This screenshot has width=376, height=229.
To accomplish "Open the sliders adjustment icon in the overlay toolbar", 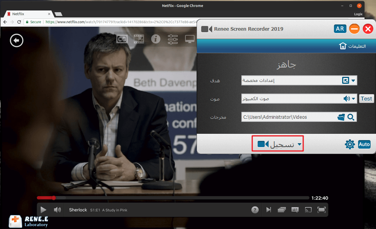I will click(173, 39).
